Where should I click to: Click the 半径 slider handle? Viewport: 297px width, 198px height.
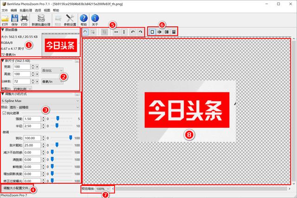click(57, 125)
